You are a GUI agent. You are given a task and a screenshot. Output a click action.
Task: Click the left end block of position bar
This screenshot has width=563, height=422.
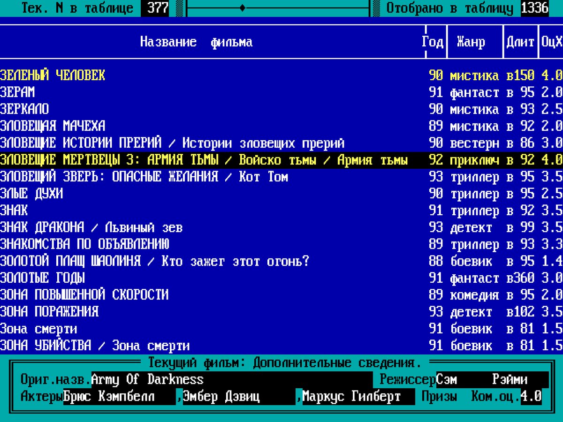pos(179,8)
